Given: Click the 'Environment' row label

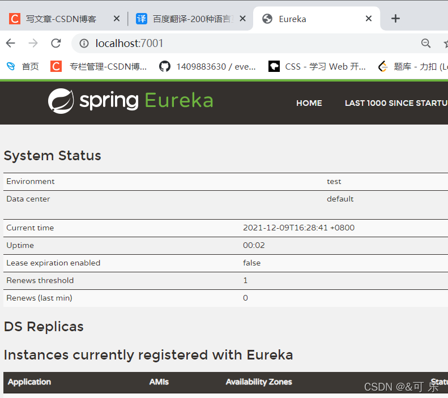Looking at the screenshot, I should (30, 182).
